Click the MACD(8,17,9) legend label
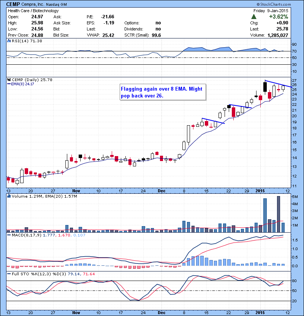304x316 pixels. (x=27, y=235)
